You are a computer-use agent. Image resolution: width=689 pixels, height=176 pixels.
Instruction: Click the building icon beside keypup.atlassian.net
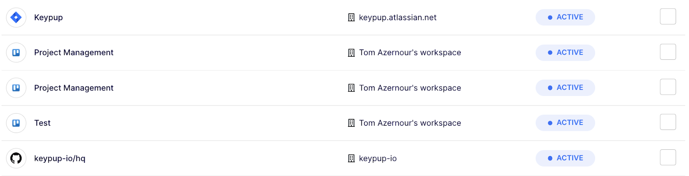[x=351, y=18]
